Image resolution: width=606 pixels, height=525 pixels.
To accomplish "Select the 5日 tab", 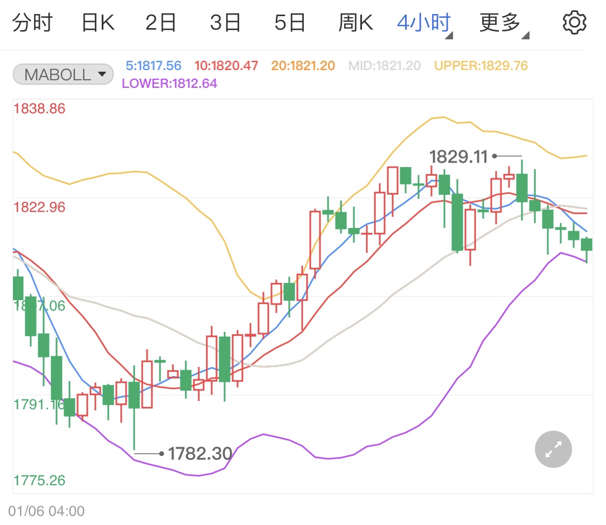I will 290,23.
